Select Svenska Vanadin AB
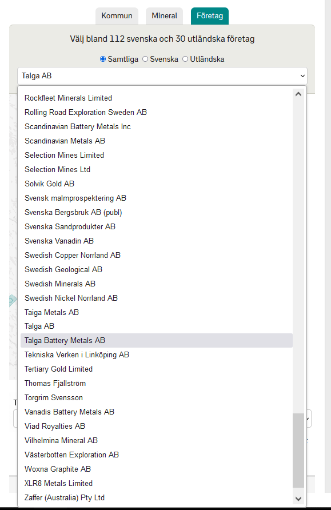Viewport: 331px width, 510px height. (x=157, y=241)
